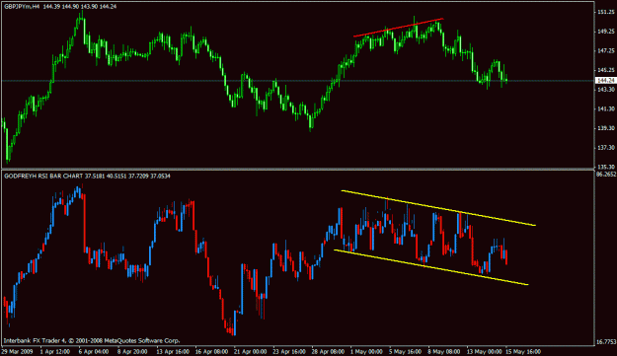Click the 149.25 price scale label
This screenshot has height=356, width=617.
point(606,32)
